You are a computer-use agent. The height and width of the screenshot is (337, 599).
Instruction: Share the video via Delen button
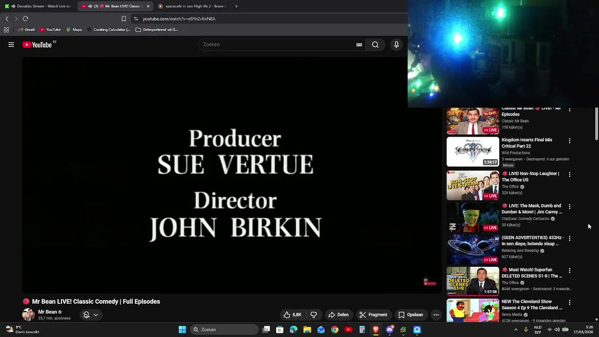click(338, 315)
